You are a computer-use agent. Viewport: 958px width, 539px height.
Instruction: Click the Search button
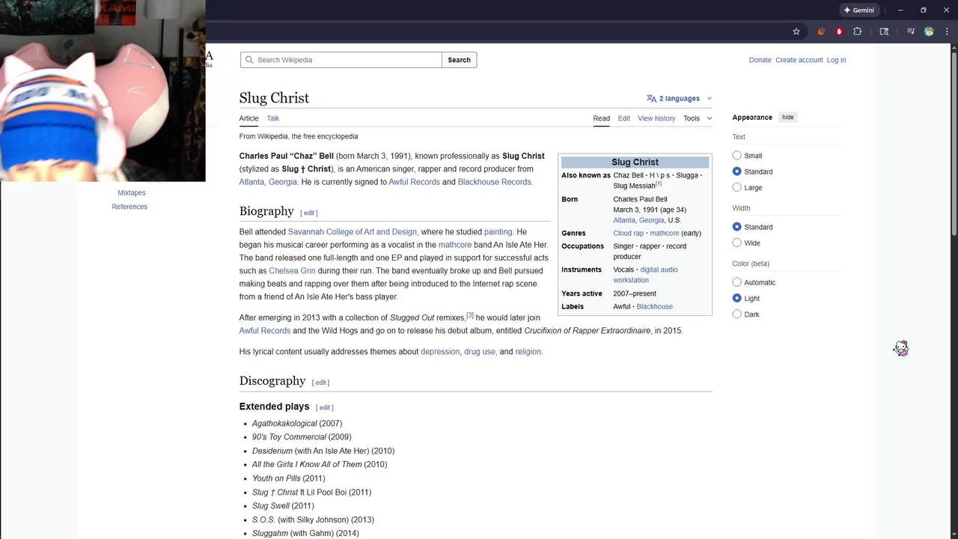(459, 60)
